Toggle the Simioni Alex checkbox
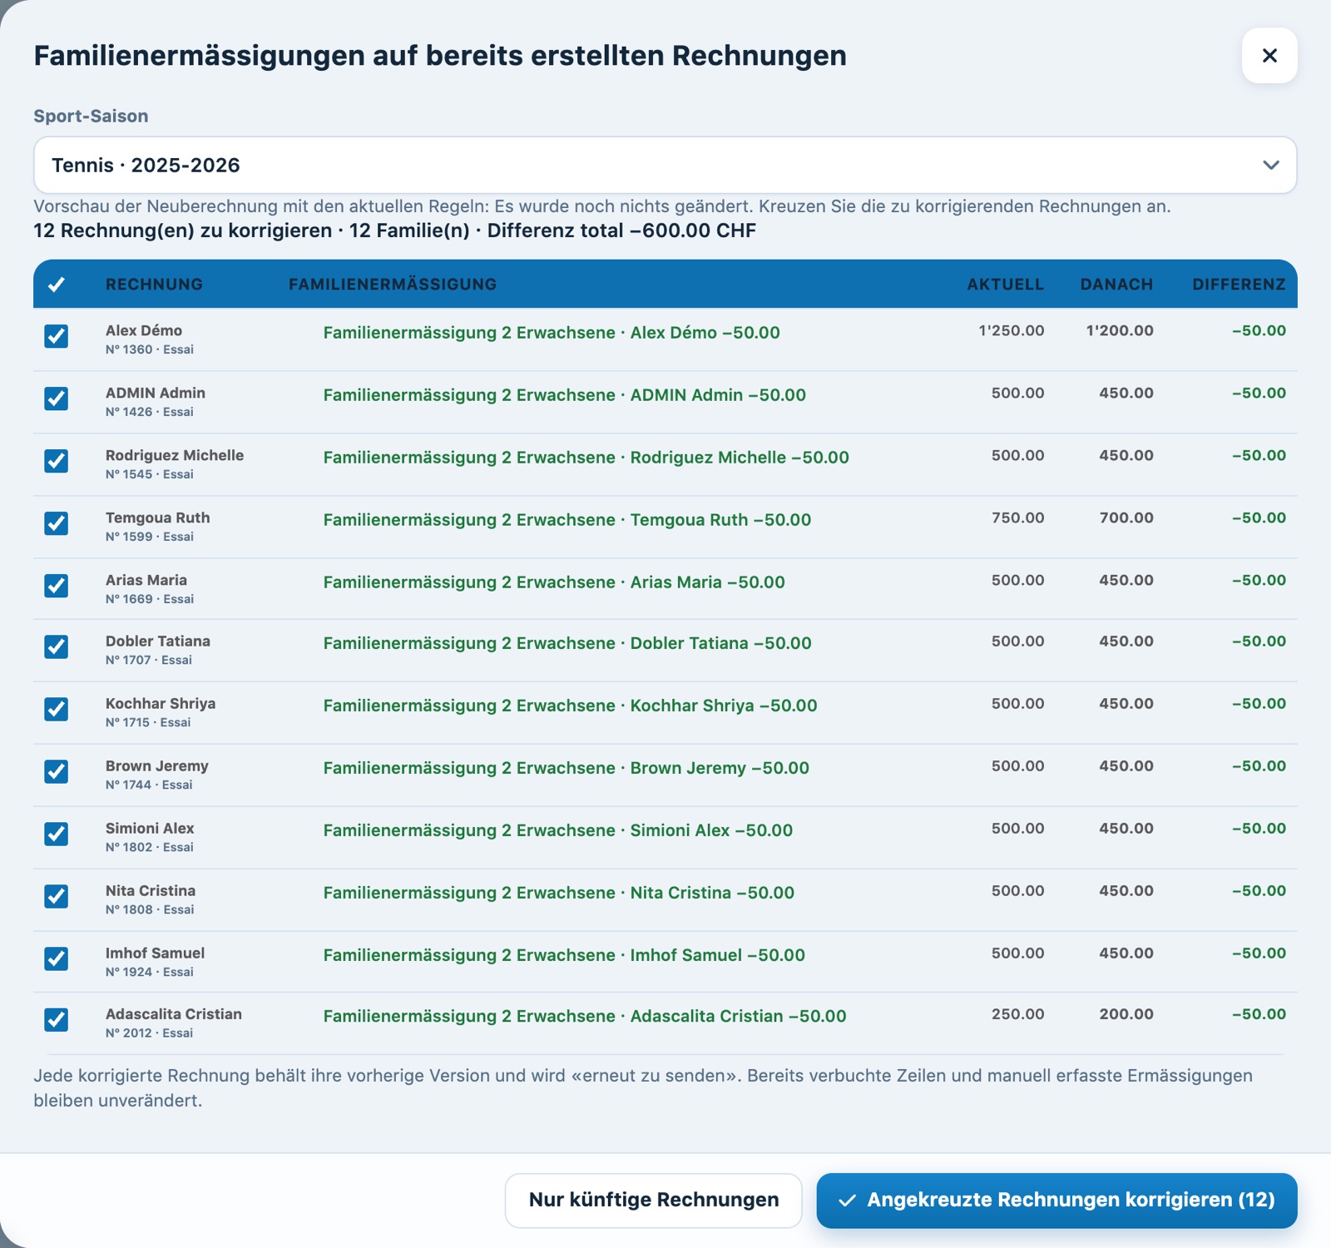 (x=57, y=834)
